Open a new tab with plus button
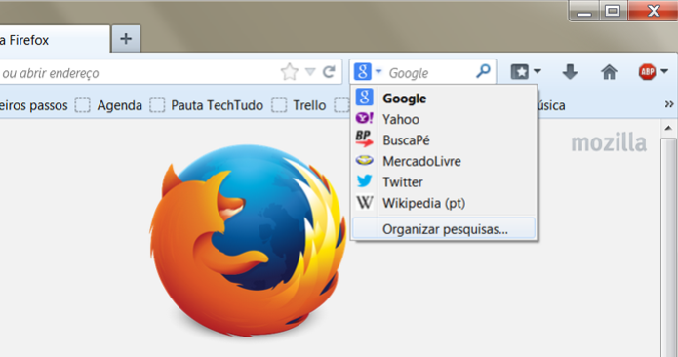The height and width of the screenshot is (357, 678). pos(126,39)
